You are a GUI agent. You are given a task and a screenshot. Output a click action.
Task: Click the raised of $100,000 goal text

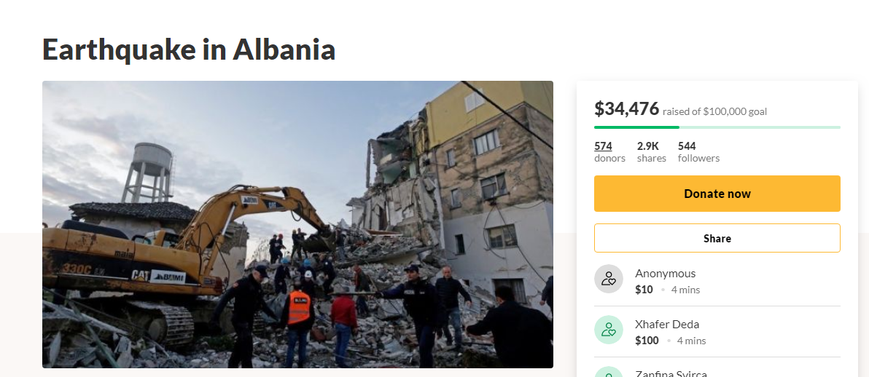coord(715,111)
